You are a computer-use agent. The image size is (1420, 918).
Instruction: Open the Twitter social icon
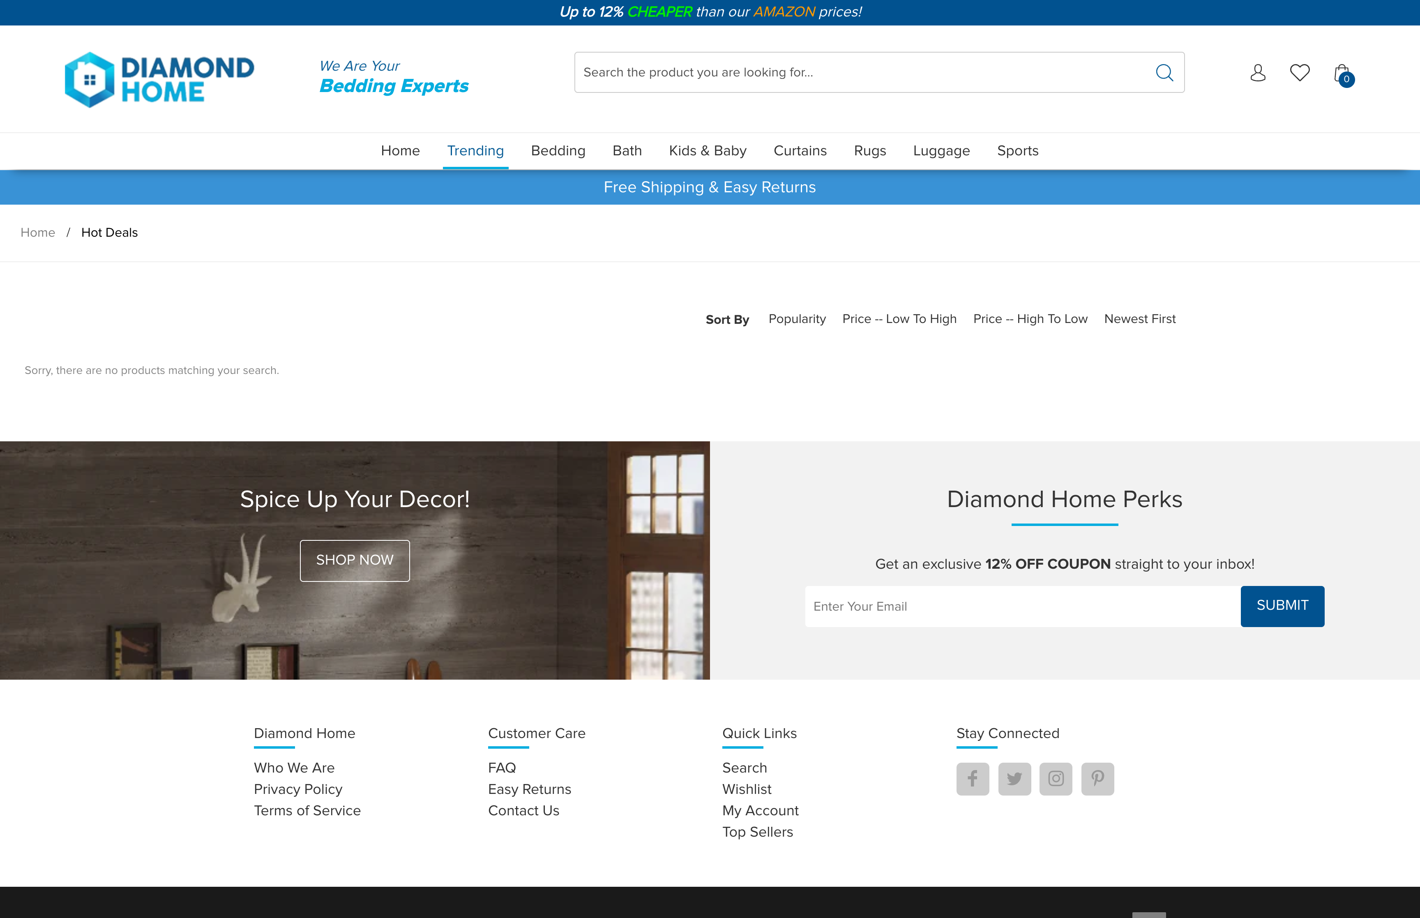pos(1014,779)
